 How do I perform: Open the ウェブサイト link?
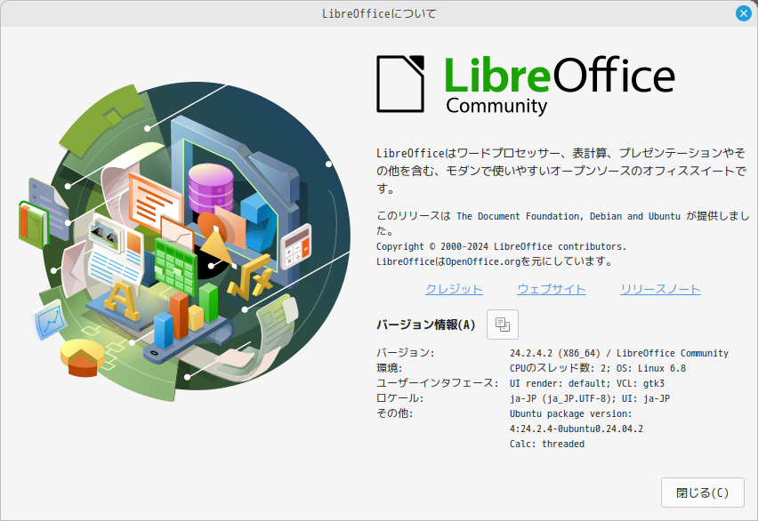552,289
